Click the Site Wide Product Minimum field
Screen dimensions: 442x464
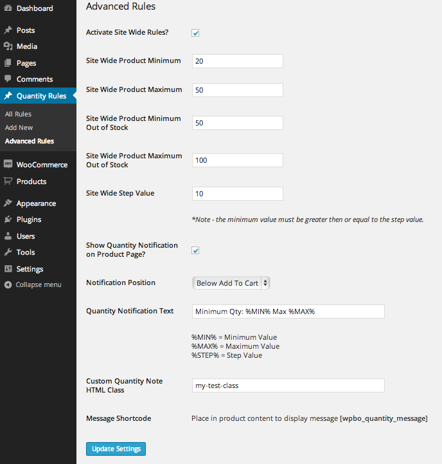coord(237,61)
